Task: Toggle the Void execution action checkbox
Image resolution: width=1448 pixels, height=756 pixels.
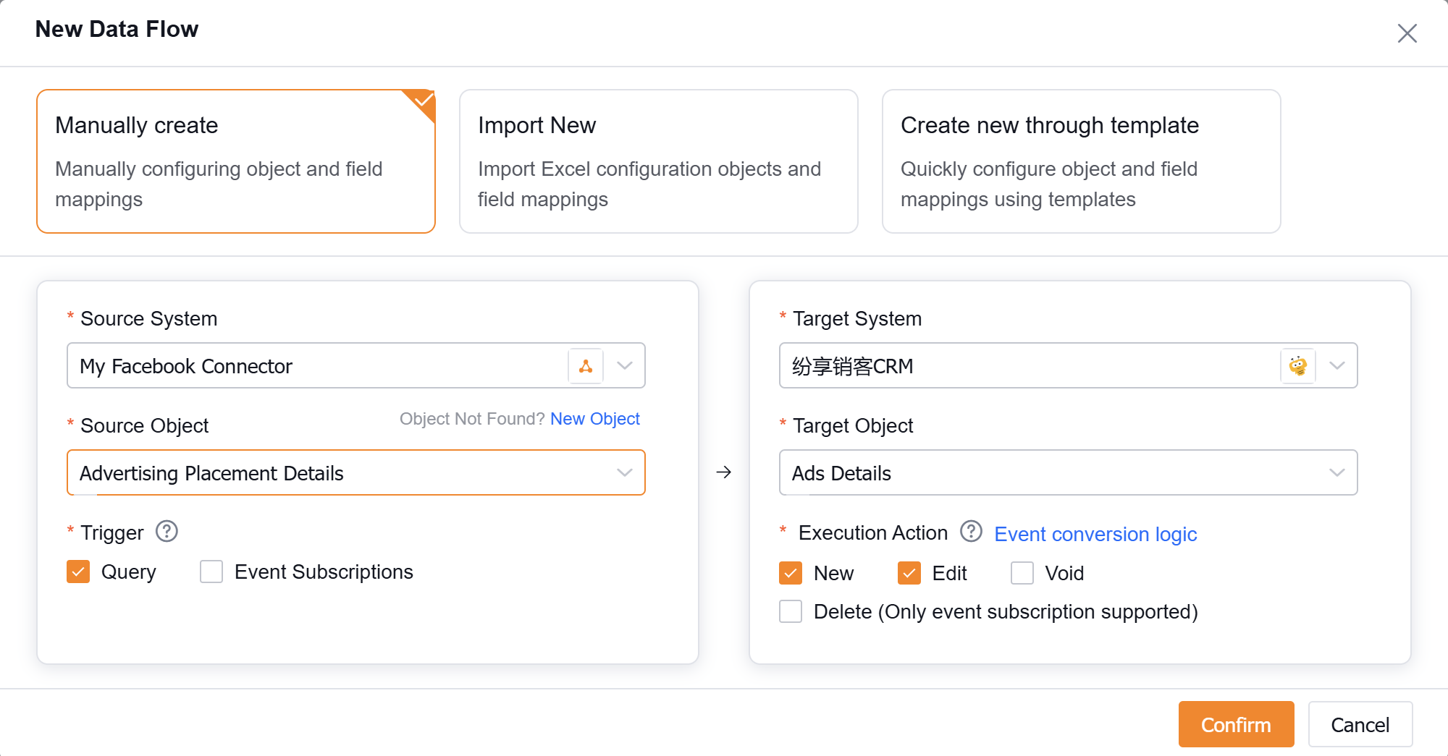Action: 1022,573
